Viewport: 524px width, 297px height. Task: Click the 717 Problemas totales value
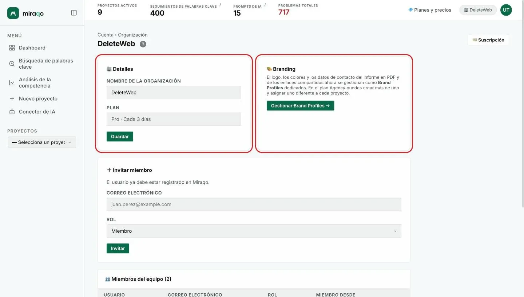(284, 12)
